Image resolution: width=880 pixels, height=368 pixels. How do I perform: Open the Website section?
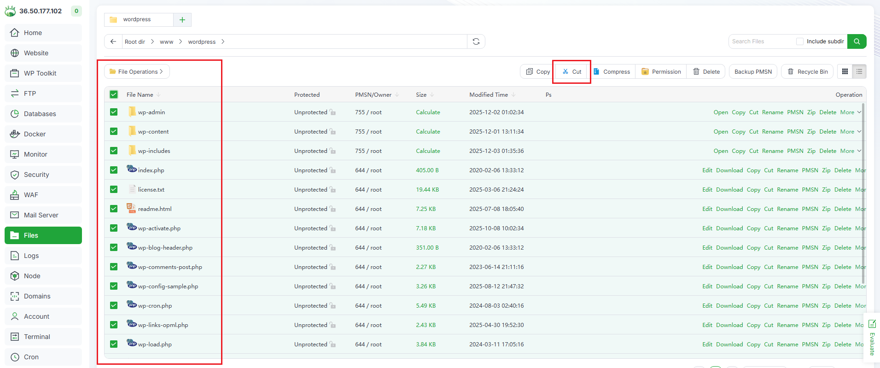(x=43, y=53)
